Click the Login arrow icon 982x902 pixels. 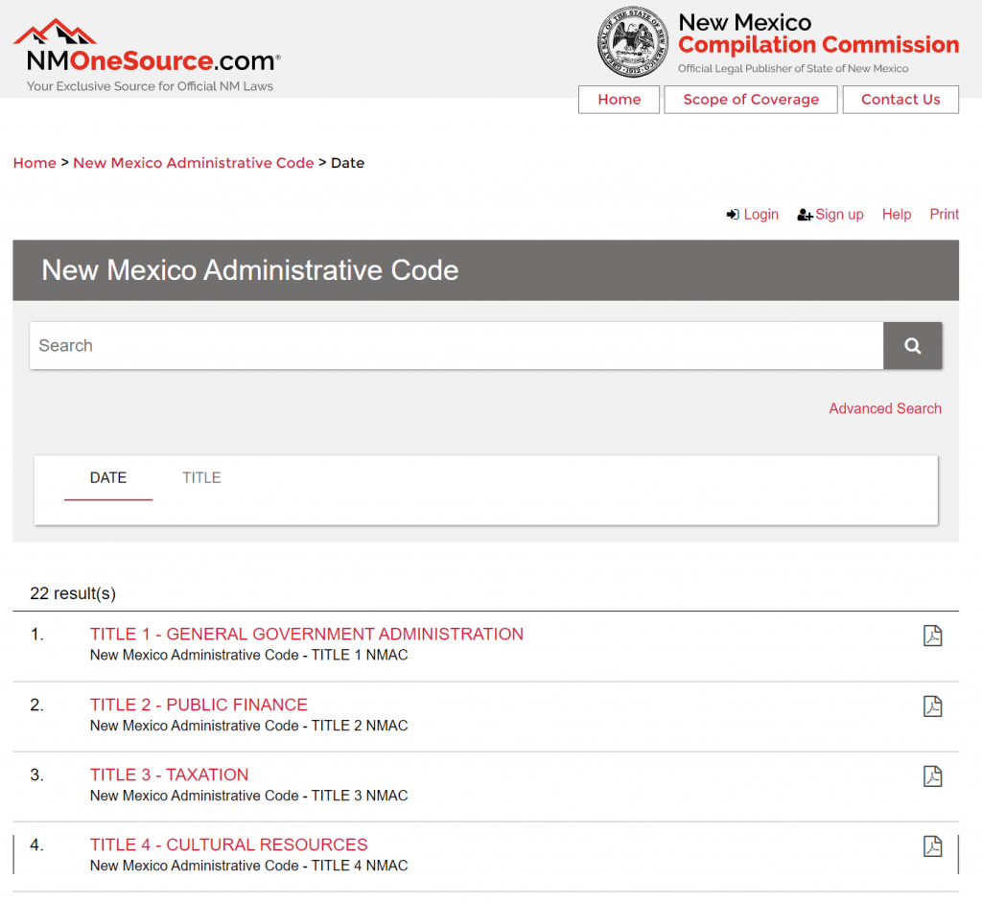733,214
